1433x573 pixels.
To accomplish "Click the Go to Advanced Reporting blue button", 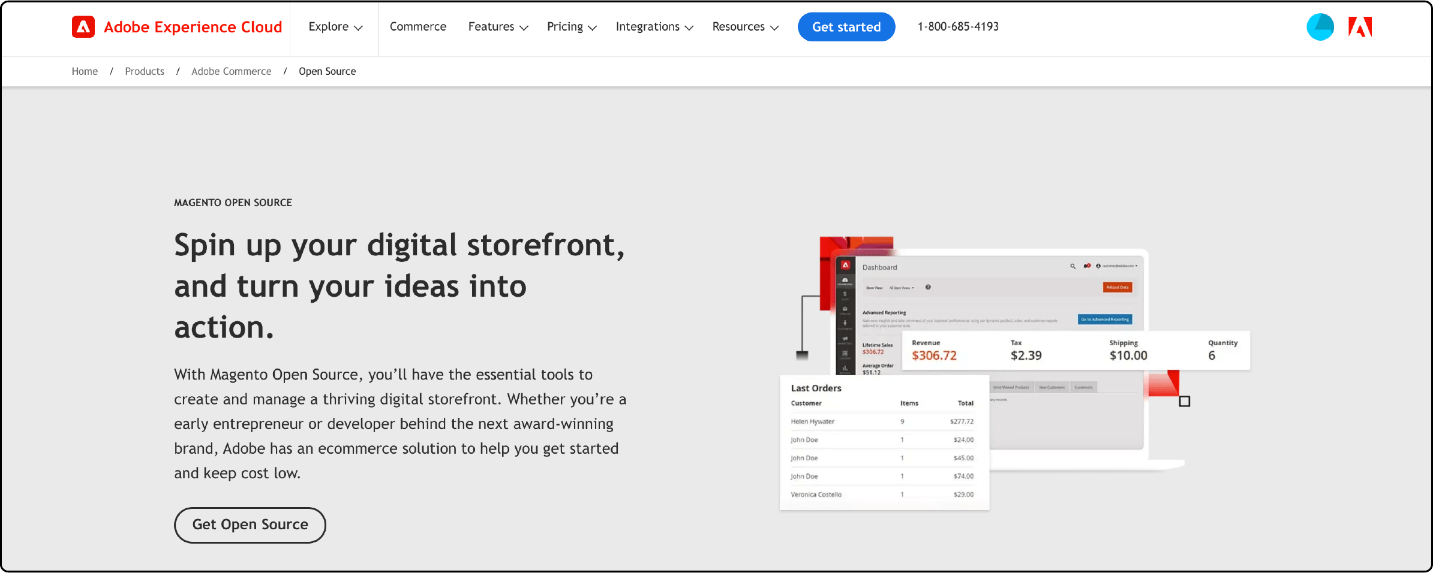I will (1105, 319).
